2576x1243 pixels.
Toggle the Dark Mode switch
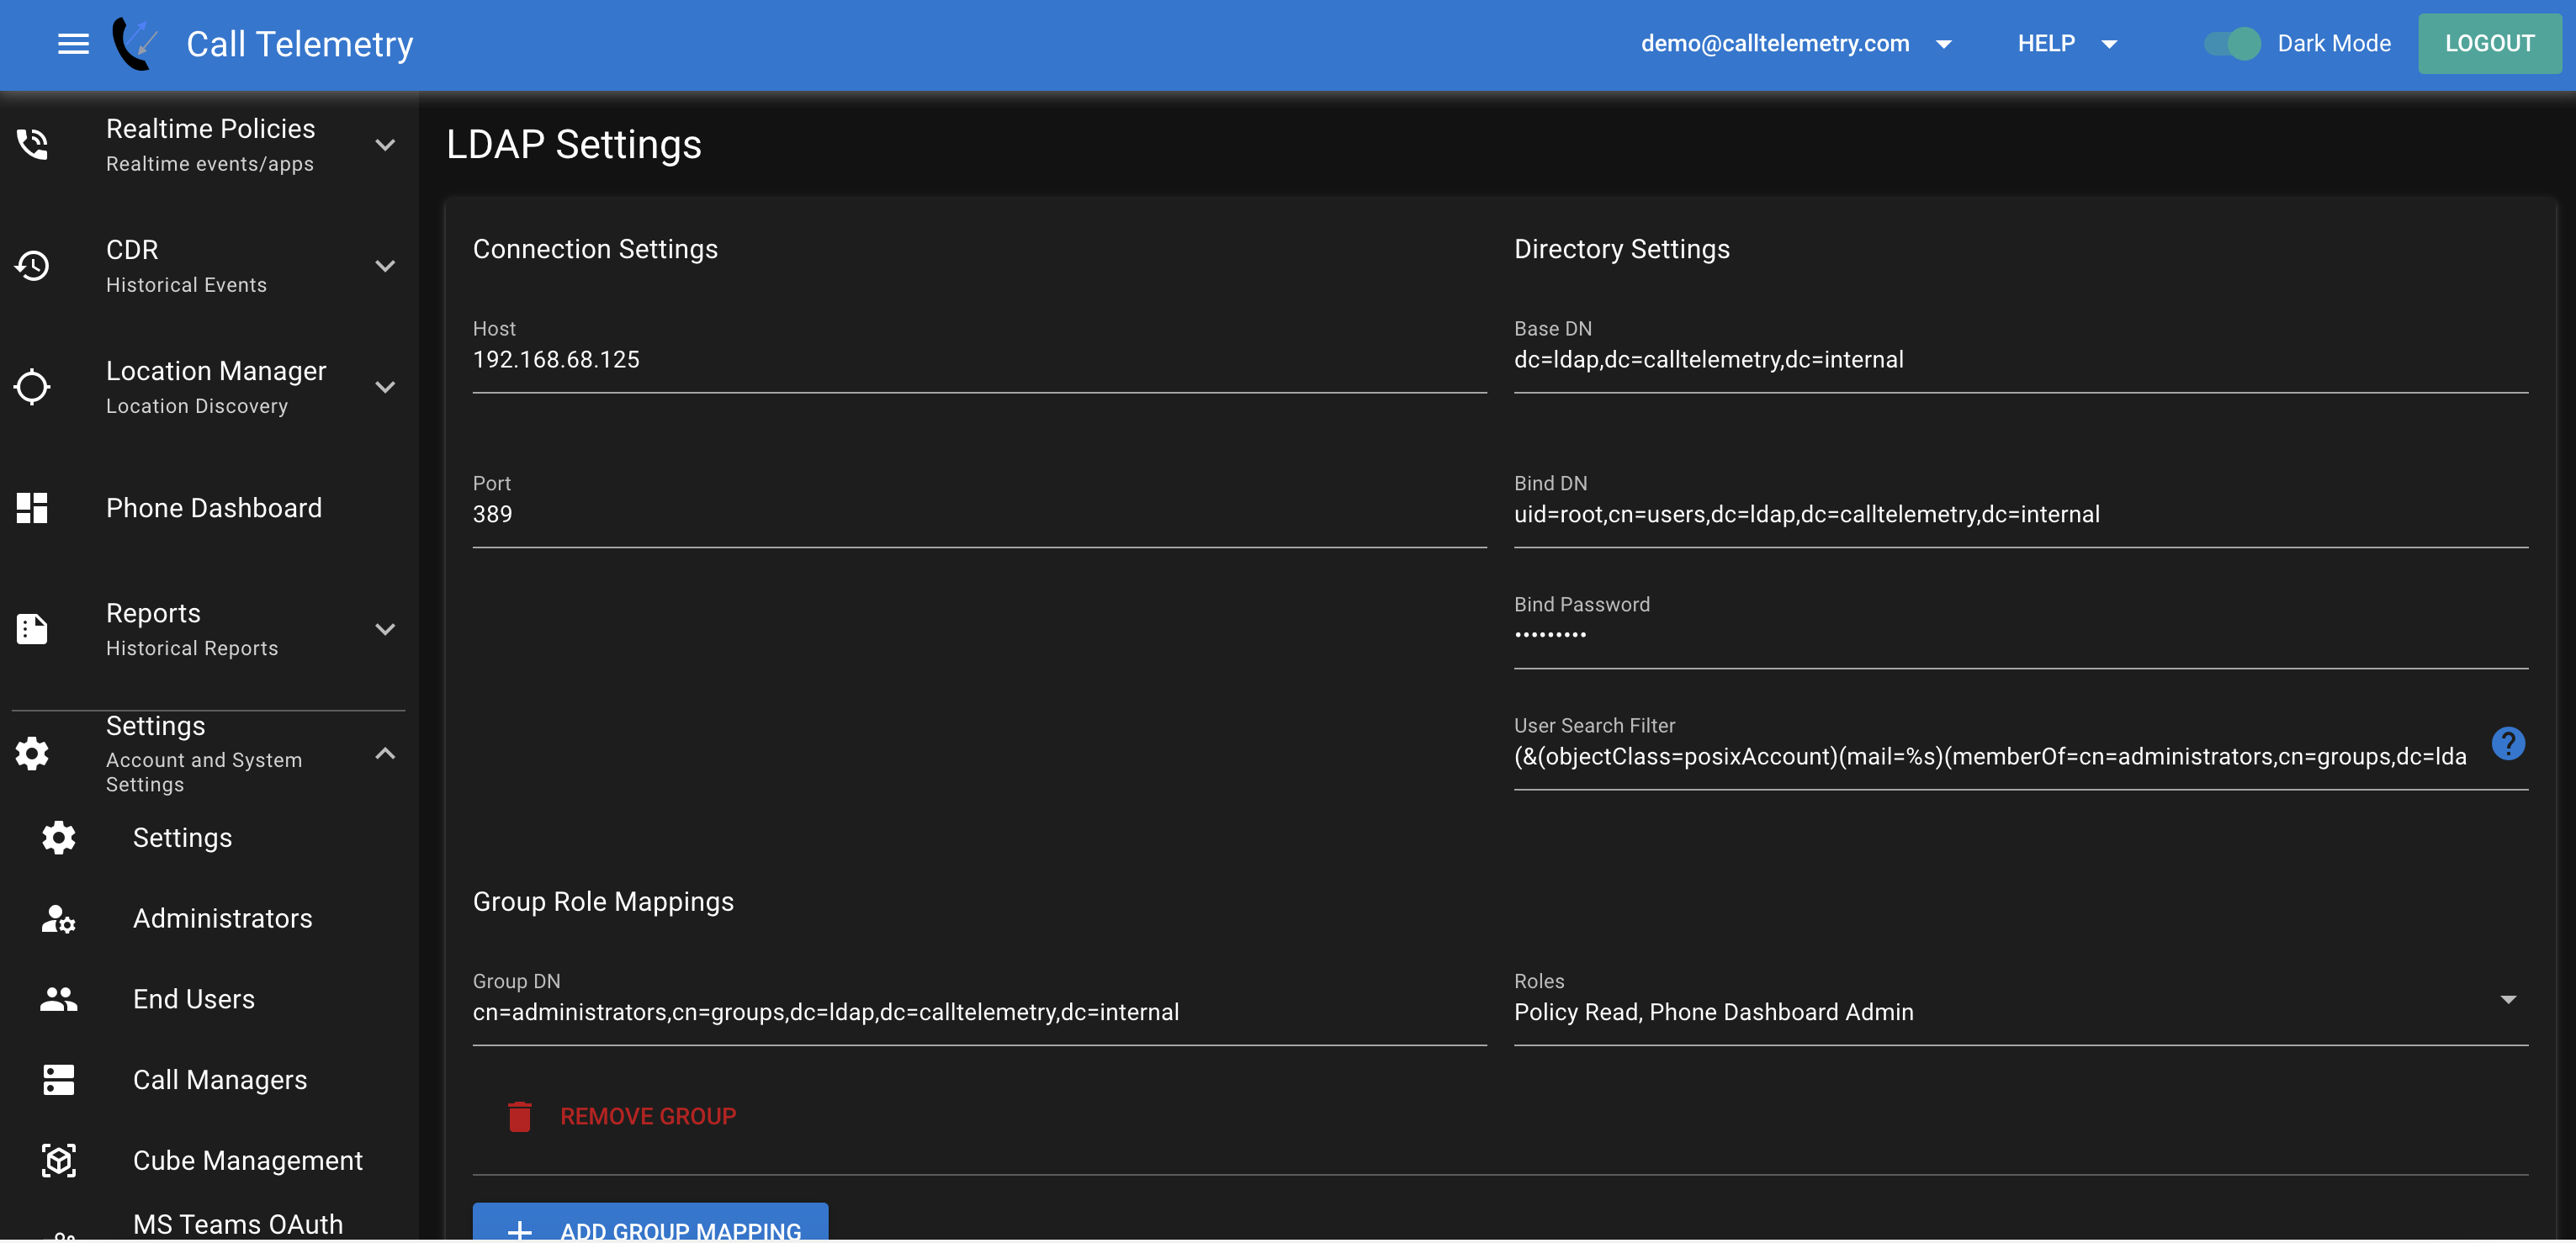click(2232, 44)
